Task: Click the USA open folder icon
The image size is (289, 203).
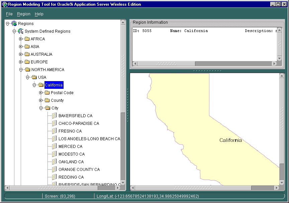Action: (34, 77)
